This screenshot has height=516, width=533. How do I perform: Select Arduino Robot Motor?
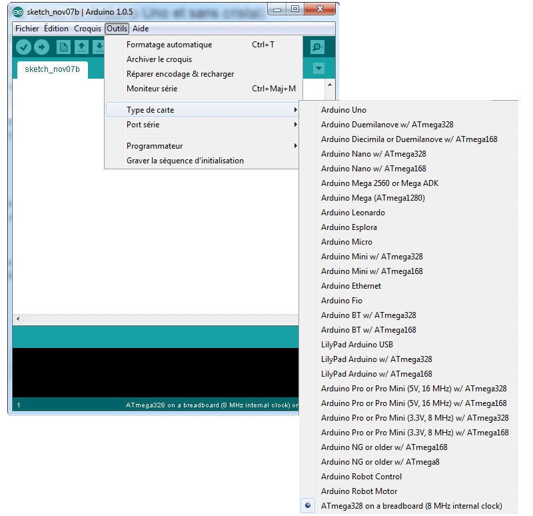[x=409, y=491]
